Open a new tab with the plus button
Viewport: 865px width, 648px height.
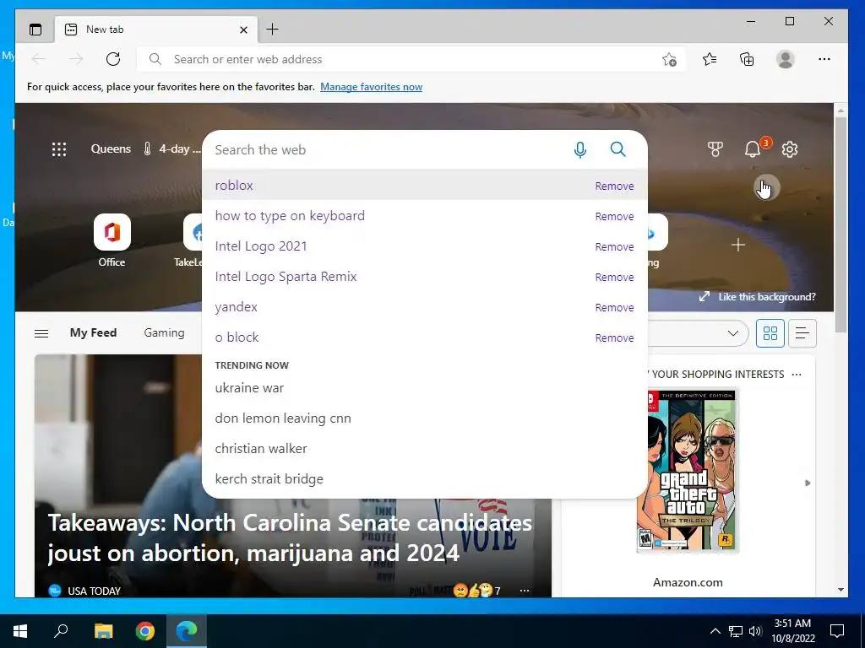(x=272, y=30)
